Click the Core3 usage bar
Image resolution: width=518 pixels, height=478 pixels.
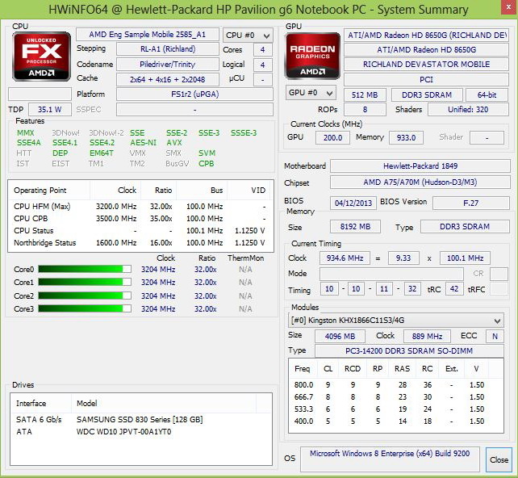tap(85, 308)
